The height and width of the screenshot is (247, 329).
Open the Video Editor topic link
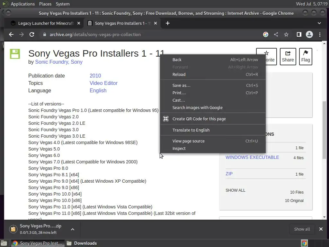coord(103,83)
